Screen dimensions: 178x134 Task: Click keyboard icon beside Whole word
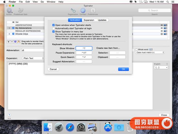[151, 49]
